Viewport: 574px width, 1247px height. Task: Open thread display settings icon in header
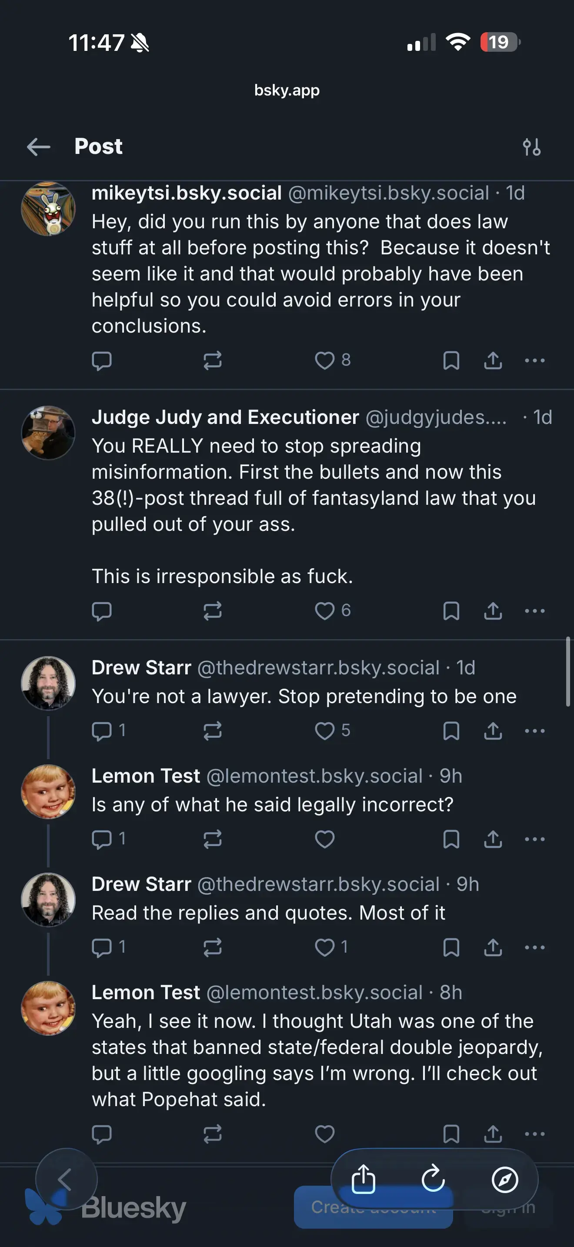[x=531, y=147]
